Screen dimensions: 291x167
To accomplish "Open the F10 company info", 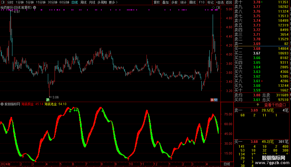I will [202, 2].
